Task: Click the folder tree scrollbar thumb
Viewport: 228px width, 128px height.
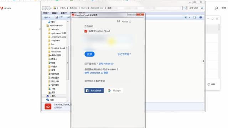Action: [68, 63]
